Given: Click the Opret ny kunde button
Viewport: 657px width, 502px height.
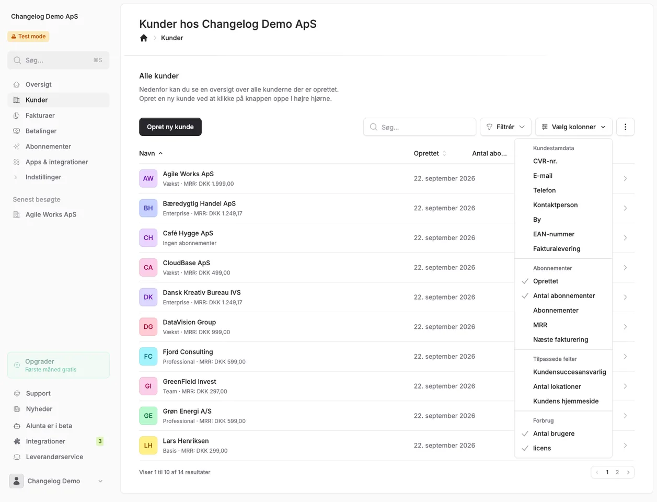Looking at the screenshot, I should pyautogui.click(x=170, y=127).
